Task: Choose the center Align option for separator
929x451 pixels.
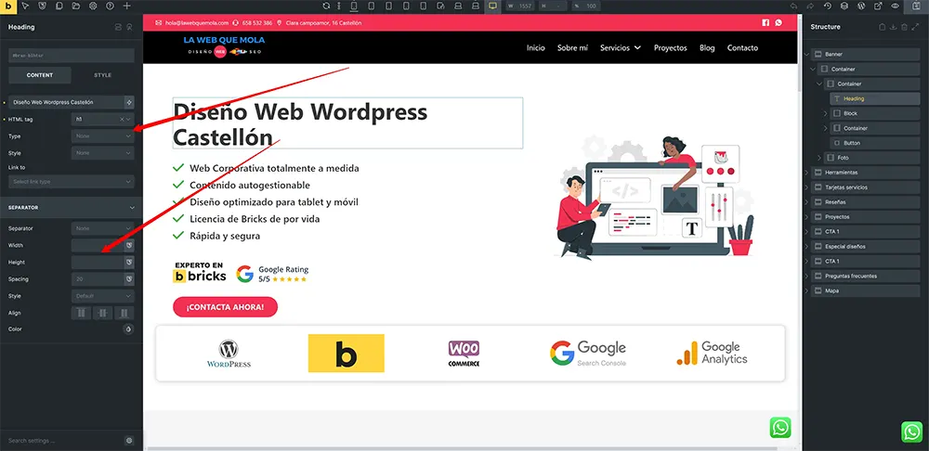Action: [103, 313]
